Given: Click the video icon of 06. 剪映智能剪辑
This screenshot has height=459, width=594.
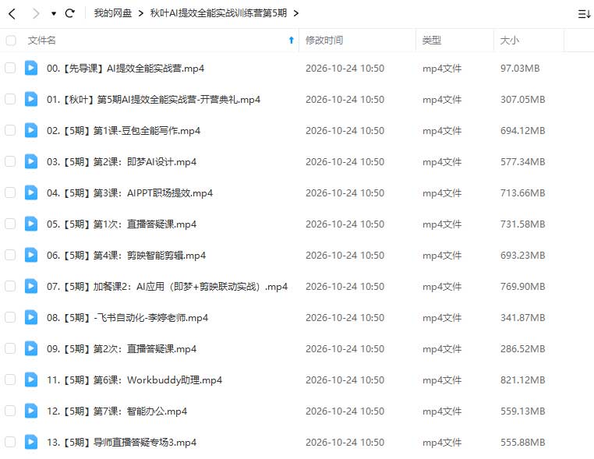Looking at the screenshot, I should coord(31,256).
